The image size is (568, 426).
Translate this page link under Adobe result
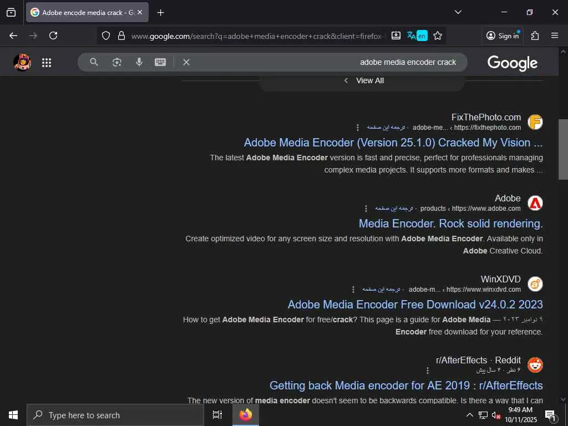tap(394, 209)
